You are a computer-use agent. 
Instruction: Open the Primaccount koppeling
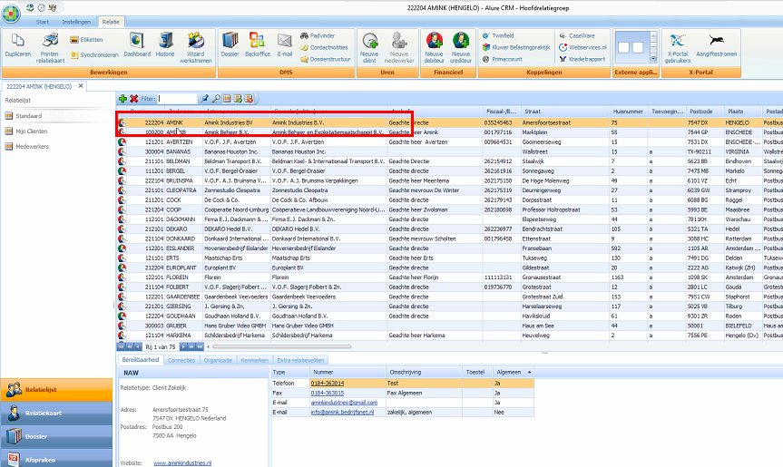tap(502, 59)
